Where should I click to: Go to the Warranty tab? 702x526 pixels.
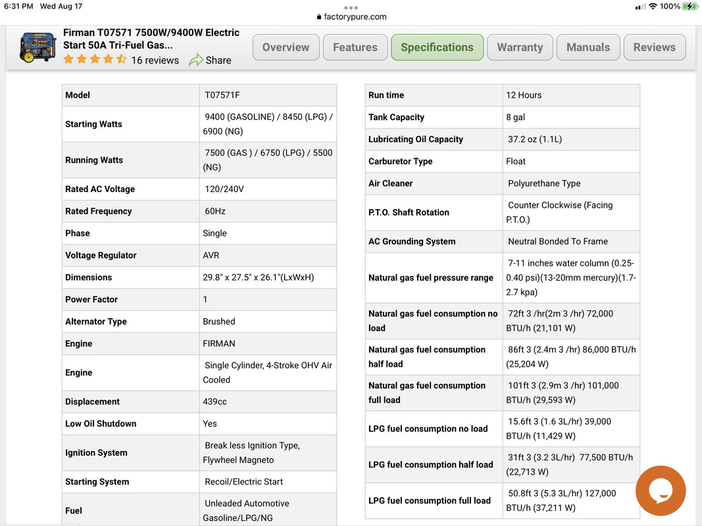[520, 47]
